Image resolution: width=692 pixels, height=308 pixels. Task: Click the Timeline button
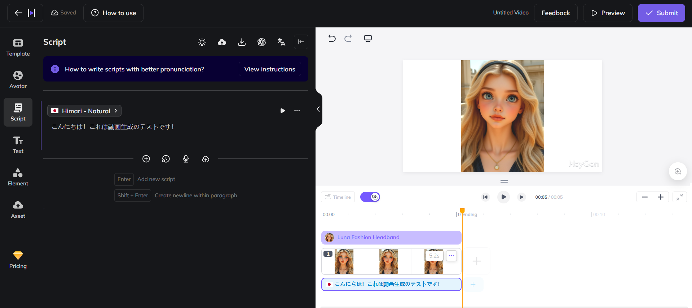[x=338, y=197]
